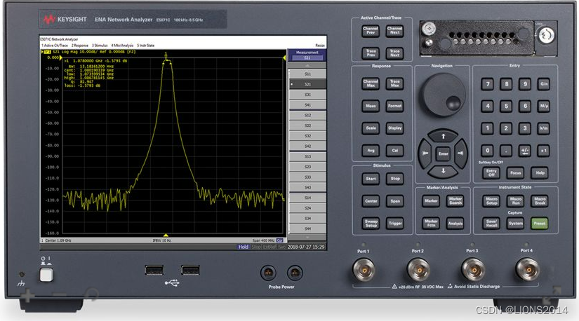The image size is (579, 321).
Task: Click the Entry Off softkey toggle key
Action: 491,172
